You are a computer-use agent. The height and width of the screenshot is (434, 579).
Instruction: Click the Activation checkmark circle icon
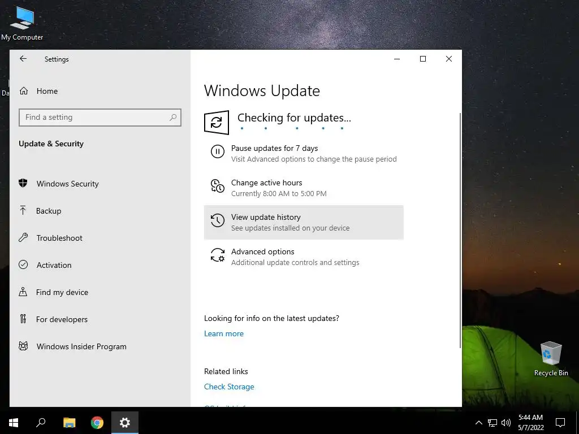click(x=23, y=264)
